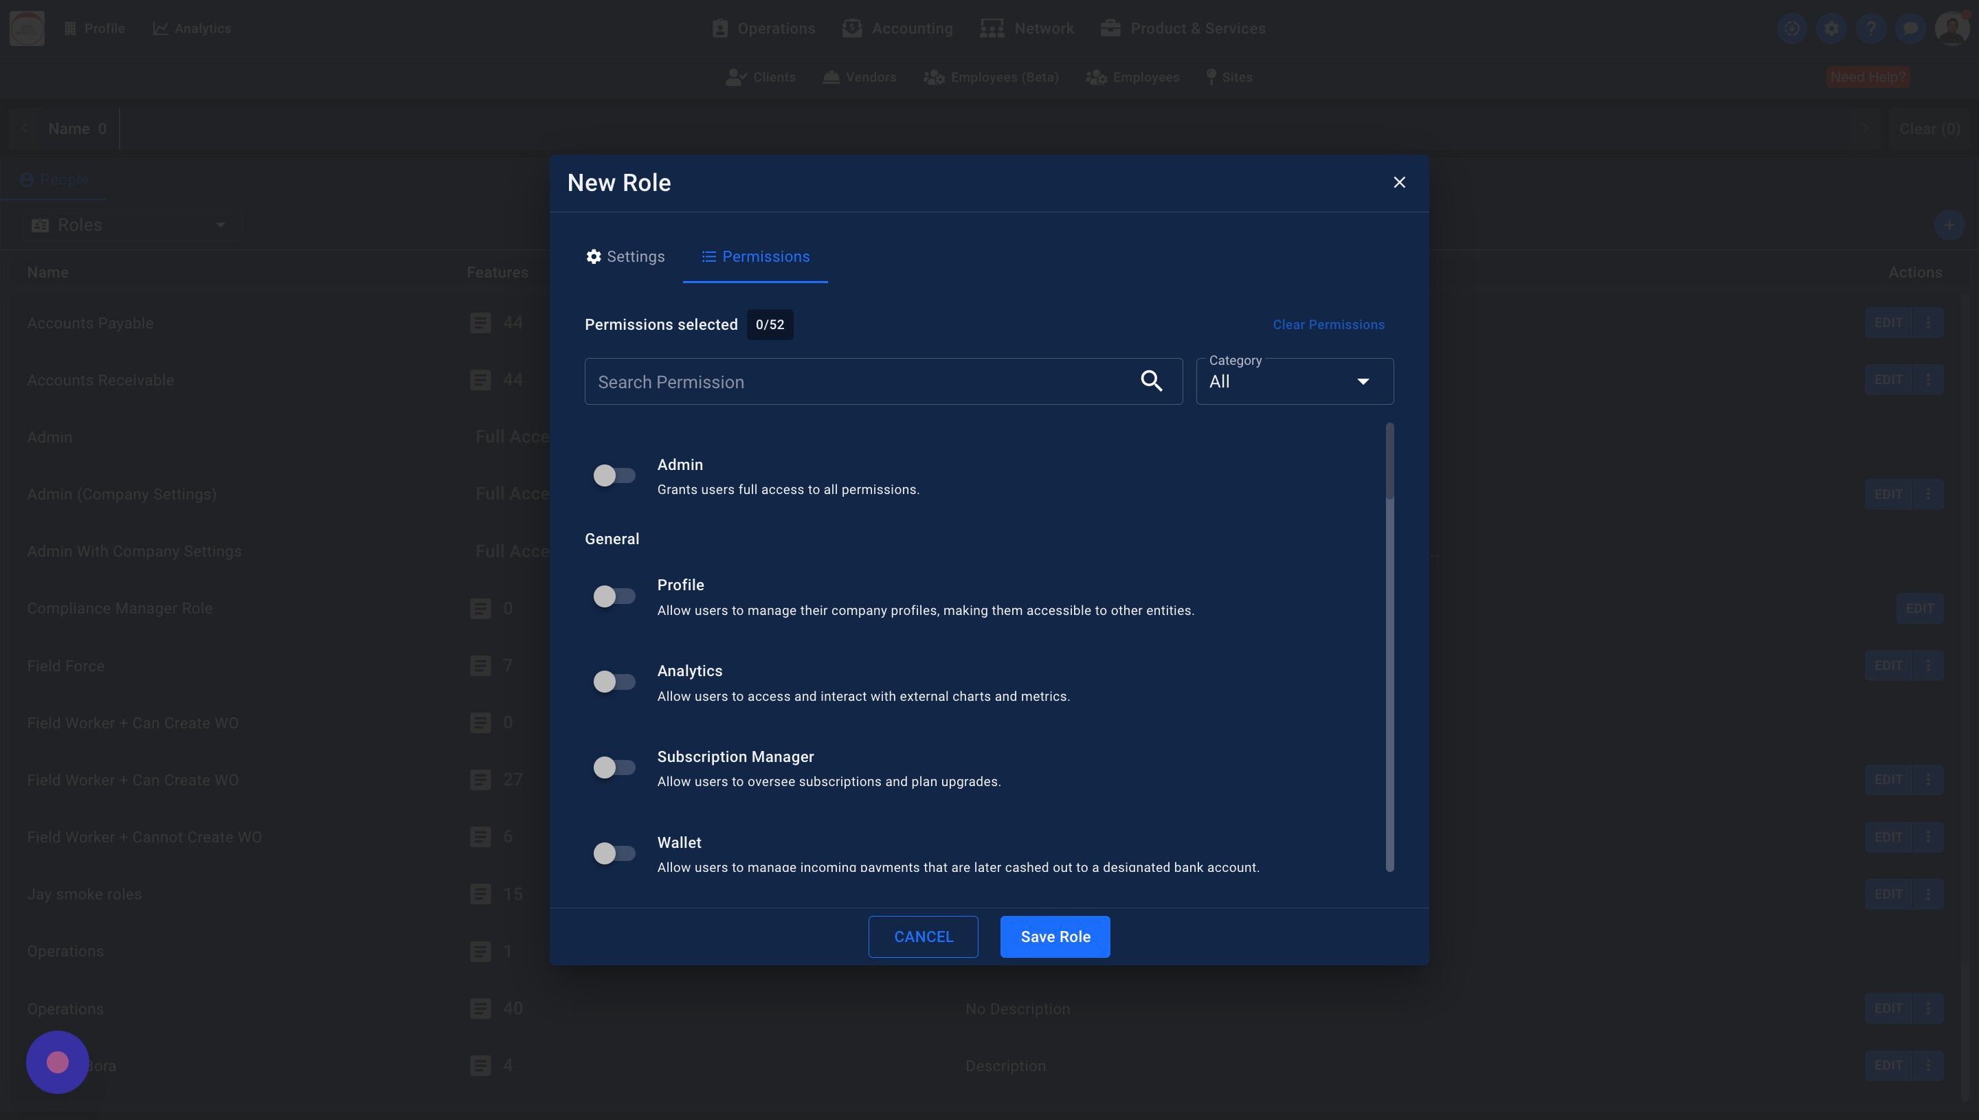Open the Category dropdown set to All
The width and height of the screenshot is (1979, 1120).
(x=1295, y=381)
